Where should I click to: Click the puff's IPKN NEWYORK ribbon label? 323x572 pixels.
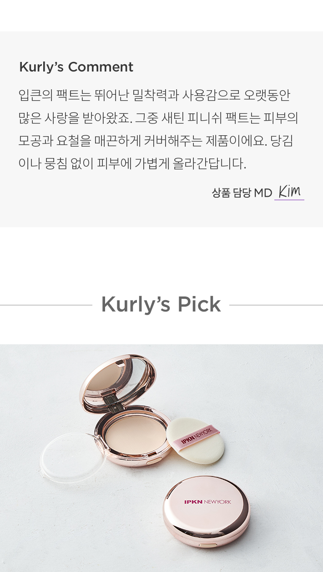pyautogui.click(x=200, y=435)
